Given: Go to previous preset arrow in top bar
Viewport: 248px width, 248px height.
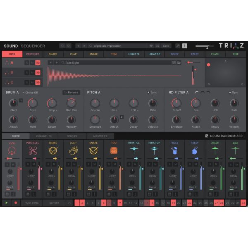Looking at the screenshot, I should 78,46.
